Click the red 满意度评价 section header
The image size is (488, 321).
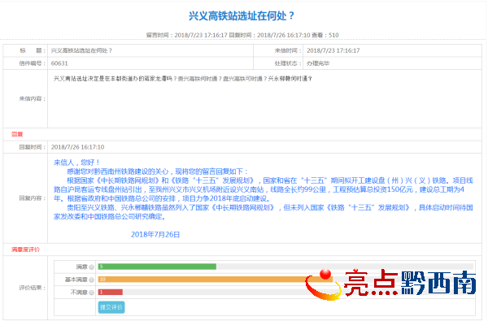tap(26, 249)
